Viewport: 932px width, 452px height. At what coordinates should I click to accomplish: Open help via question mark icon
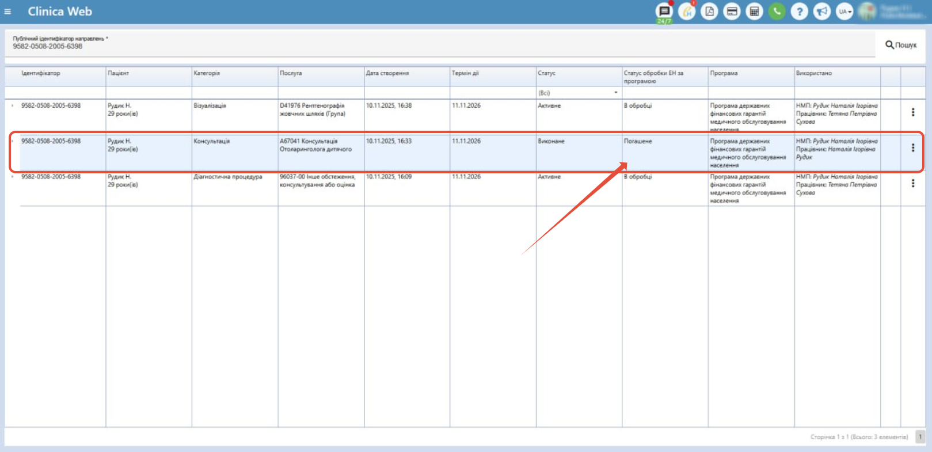799,12
